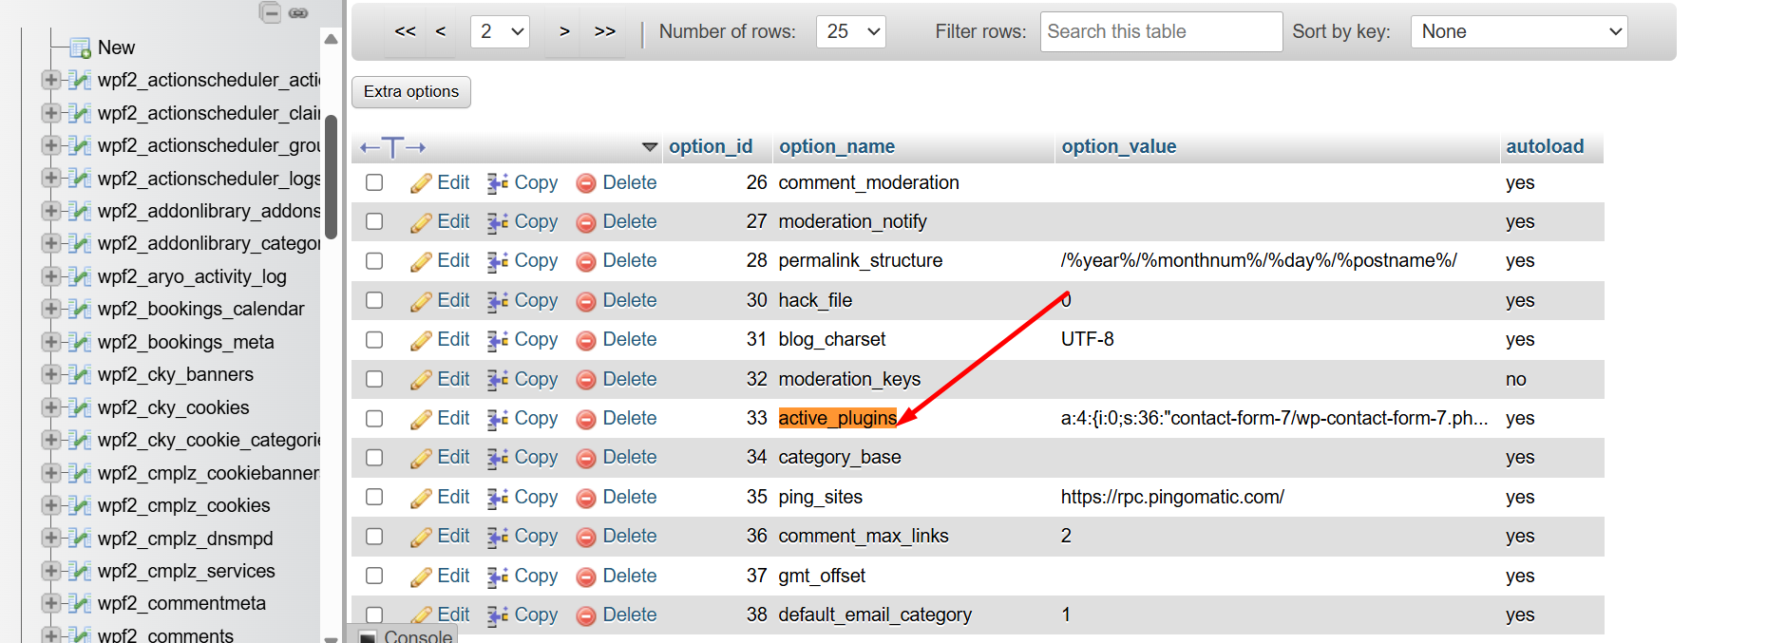Click the navigation panel vertical scrollbar thumb
This screenshot has width=1767, height=643.
click(x=332, y=177)
